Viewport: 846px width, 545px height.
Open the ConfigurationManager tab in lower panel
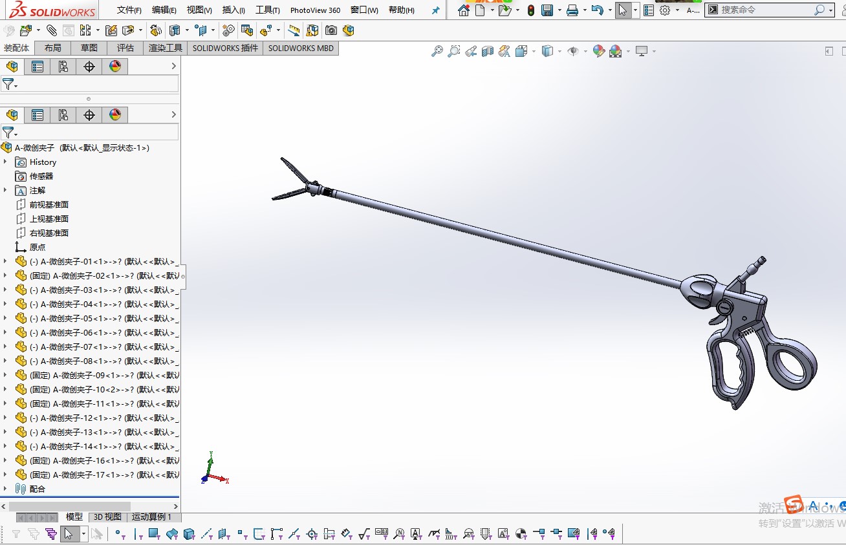click(63, 115)
